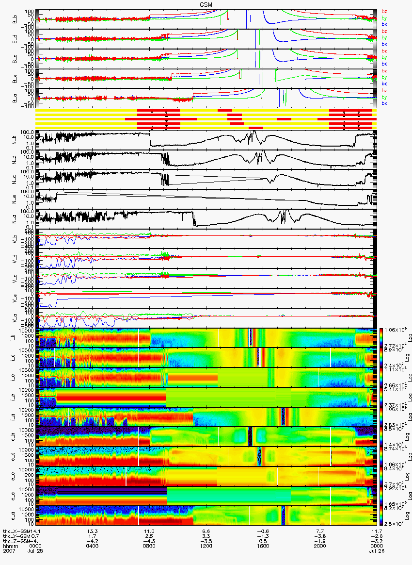Select the N_b density axis label
Screen dimensions: 412x565
pos(15,139)
